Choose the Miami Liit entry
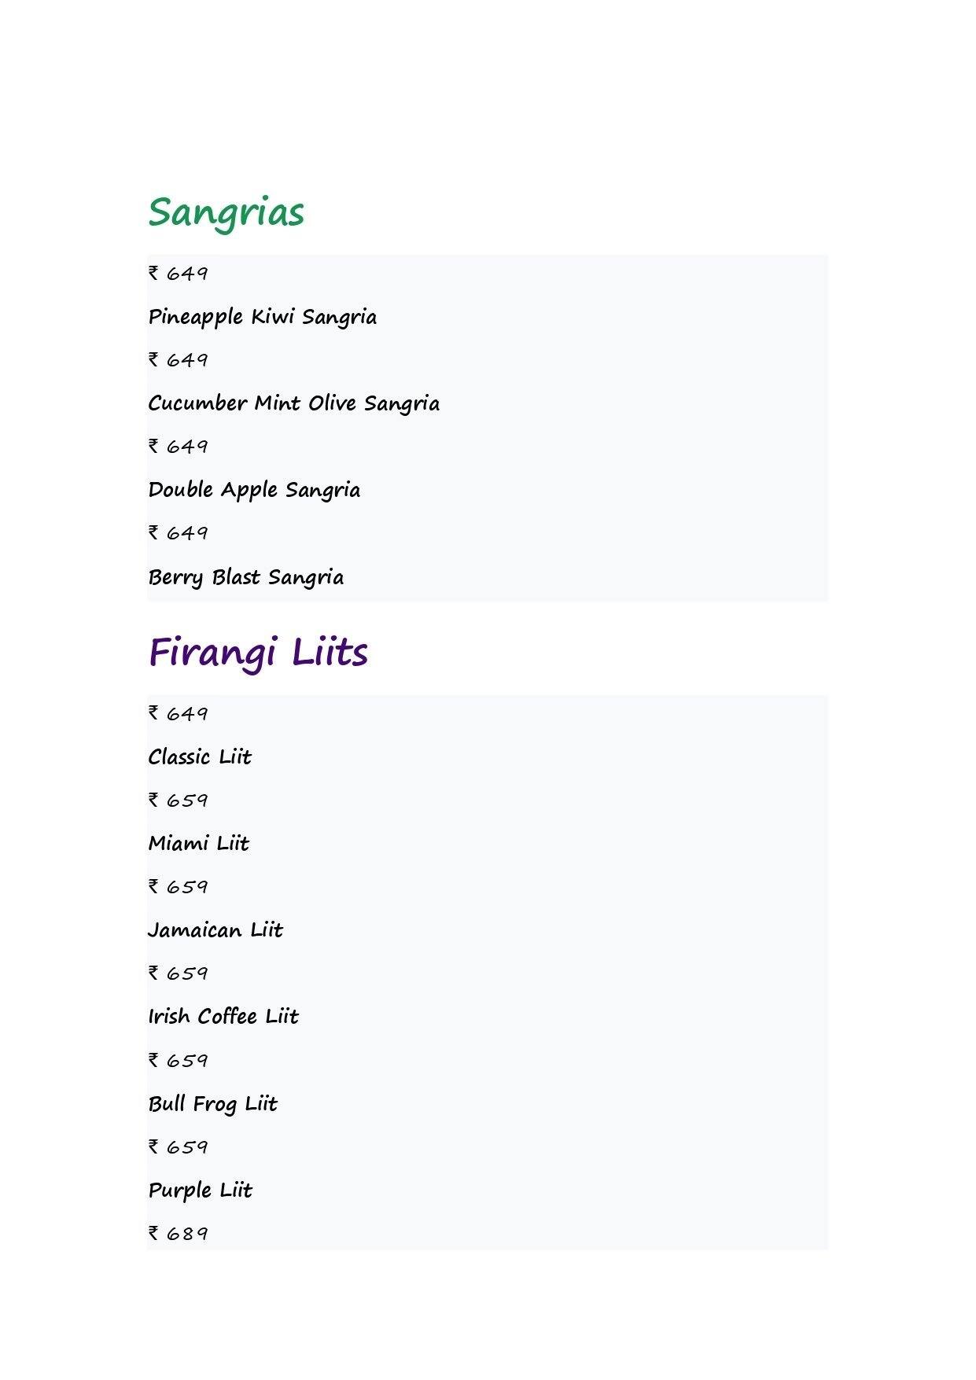Screen dimensions: 976x1380 pyautogui.click(x=199, y=844)
